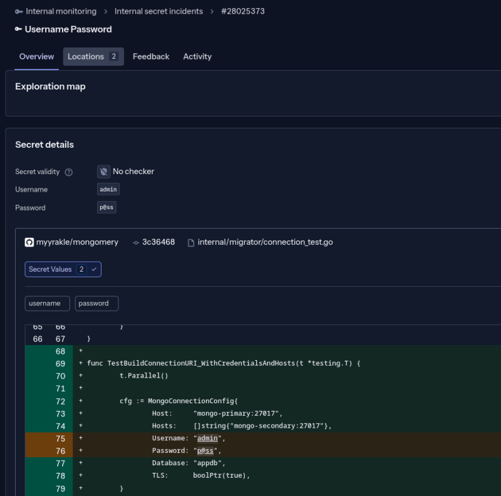This screenshot has height=496, width=501.
Task: Switch to the Activity tab
Action: (x=197, y=57)
